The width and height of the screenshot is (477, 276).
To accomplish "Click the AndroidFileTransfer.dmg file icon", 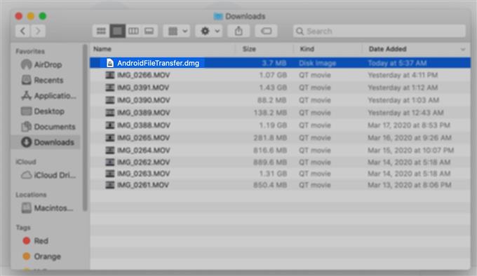I will pyautogui.click(x=110, y=63).
